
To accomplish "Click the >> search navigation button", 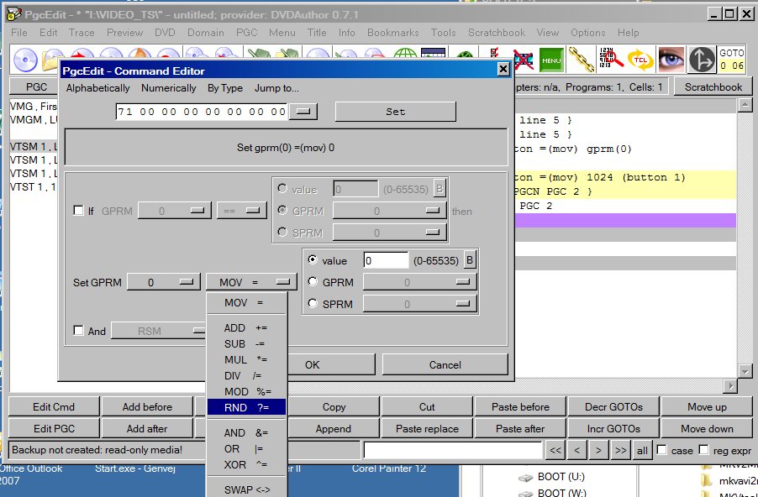I will pos(620,450).
